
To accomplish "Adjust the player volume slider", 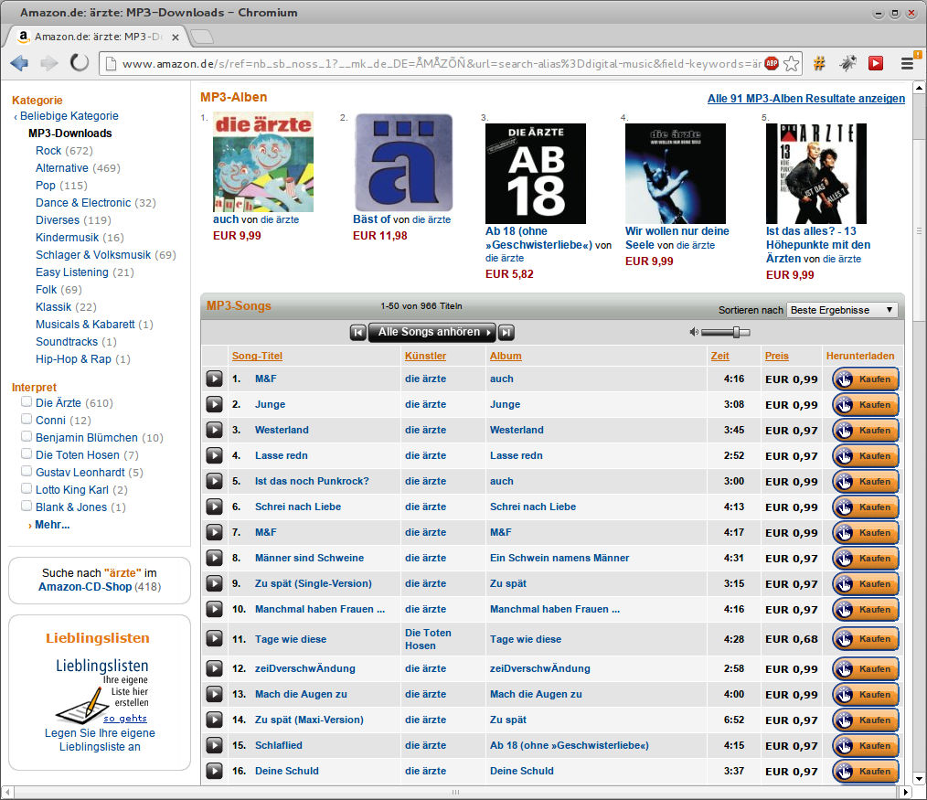I will click(x=736, y=333).
